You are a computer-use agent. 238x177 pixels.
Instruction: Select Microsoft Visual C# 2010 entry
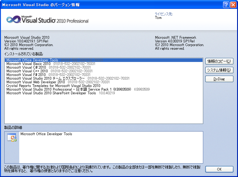[26, 67]
